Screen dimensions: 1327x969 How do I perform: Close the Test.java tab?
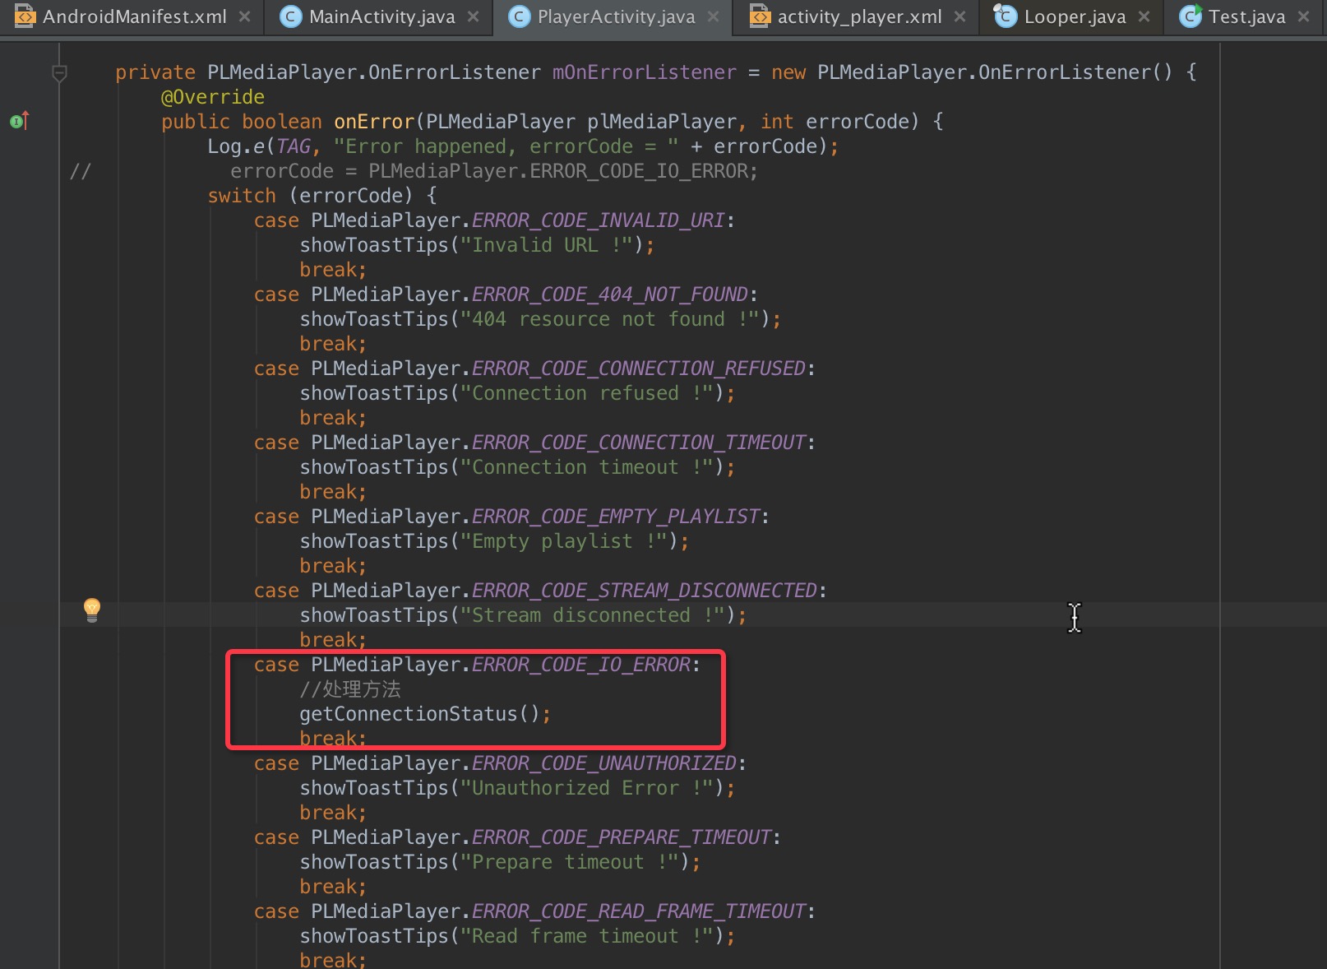pos(1303,16)
